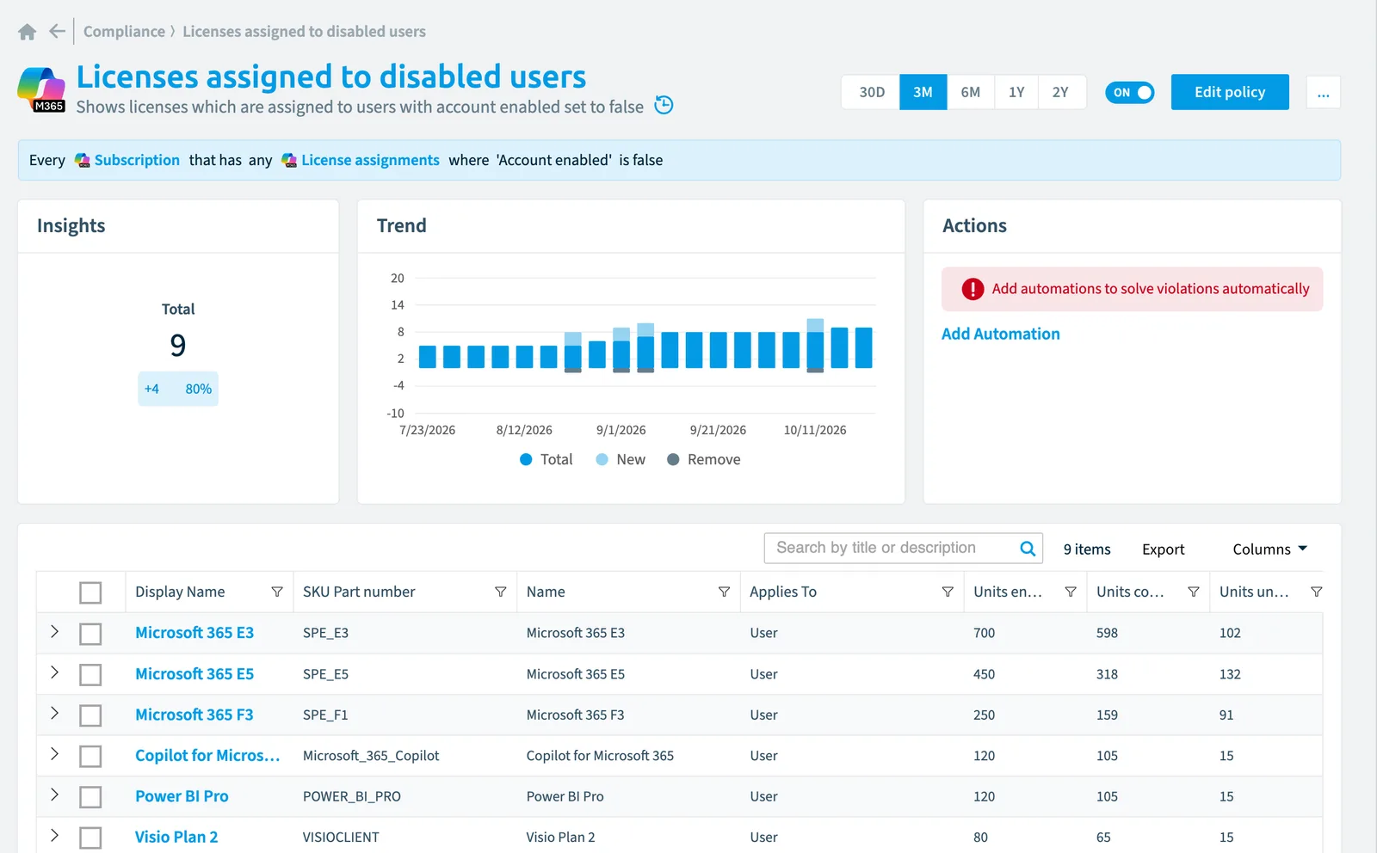Screen dimensions: 1377x853
Task: Open the Columns dropdown
Action: (1269, 549)
